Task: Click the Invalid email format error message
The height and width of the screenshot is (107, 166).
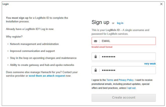Action: pyautogui.click(x=102, y=47)
